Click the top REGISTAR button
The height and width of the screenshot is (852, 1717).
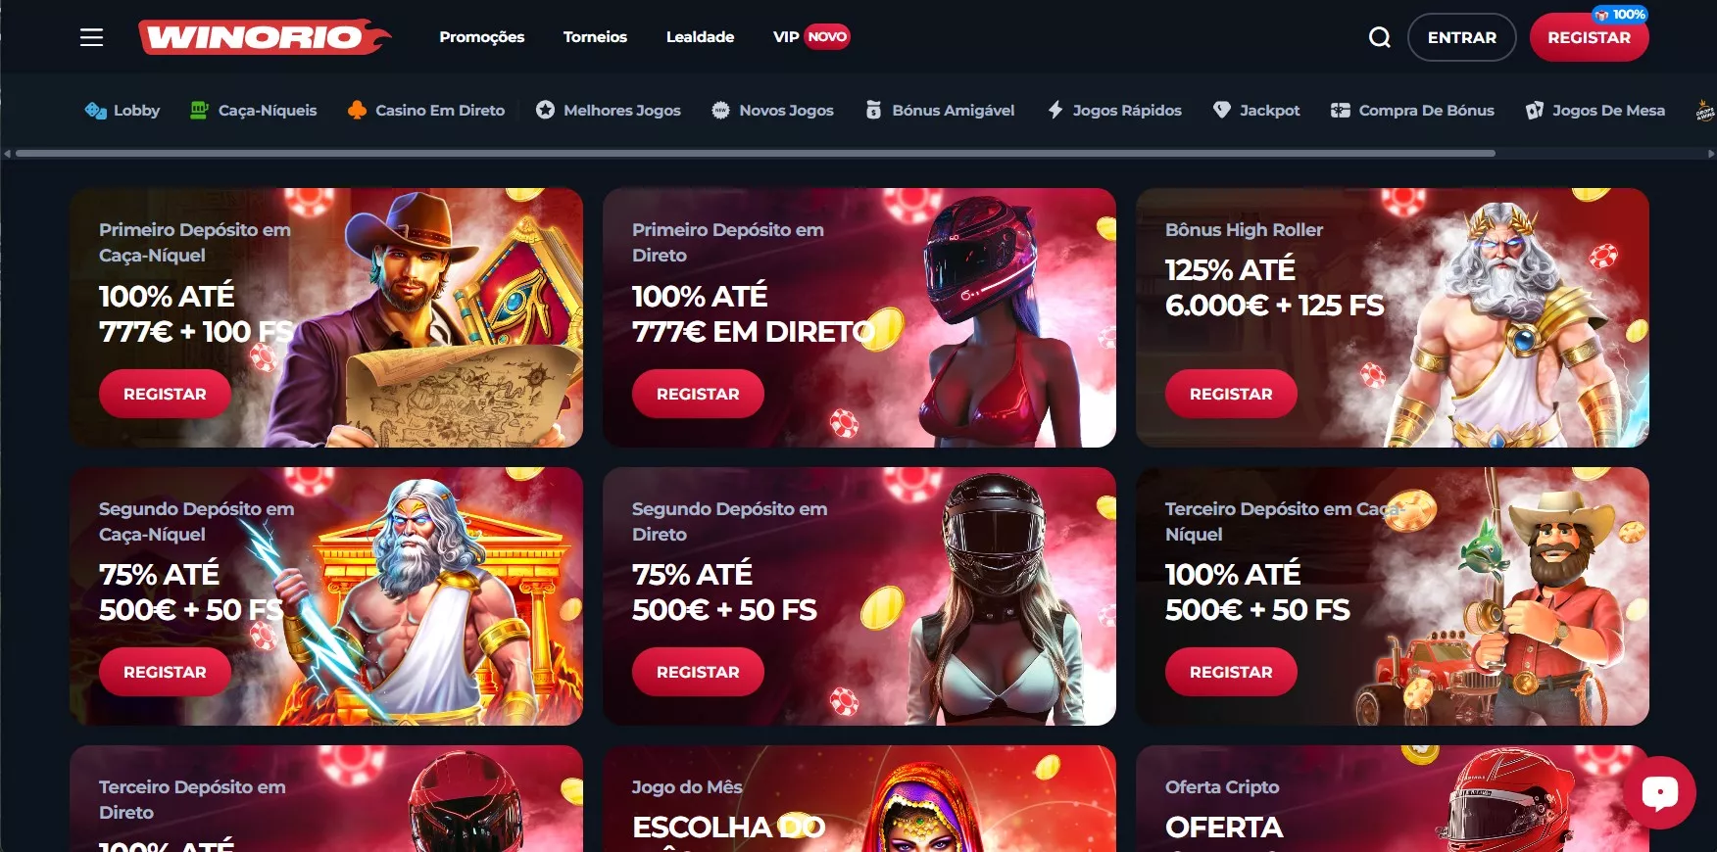(x=1589, y=37)
